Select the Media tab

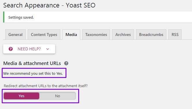[71, 35]
